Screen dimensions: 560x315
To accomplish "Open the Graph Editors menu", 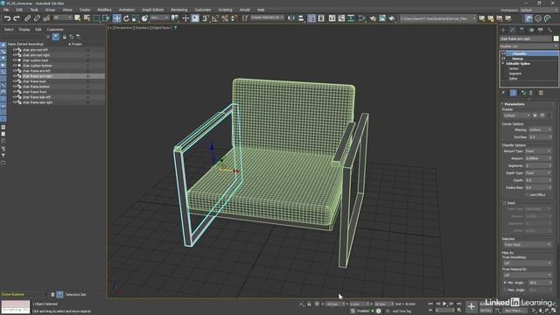I will [153, 10].
